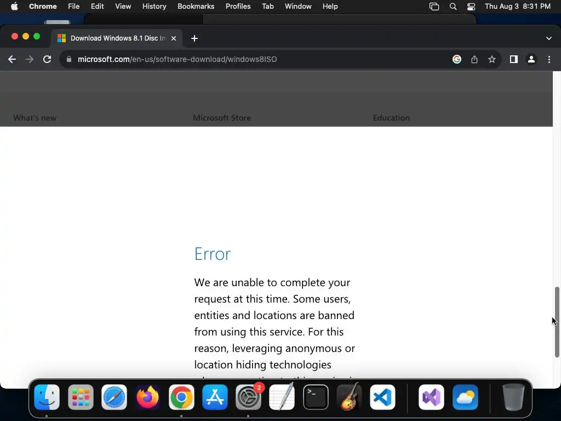Open App Store from the Dock
This screenshot has height=421, width=561.
(215, 397)
